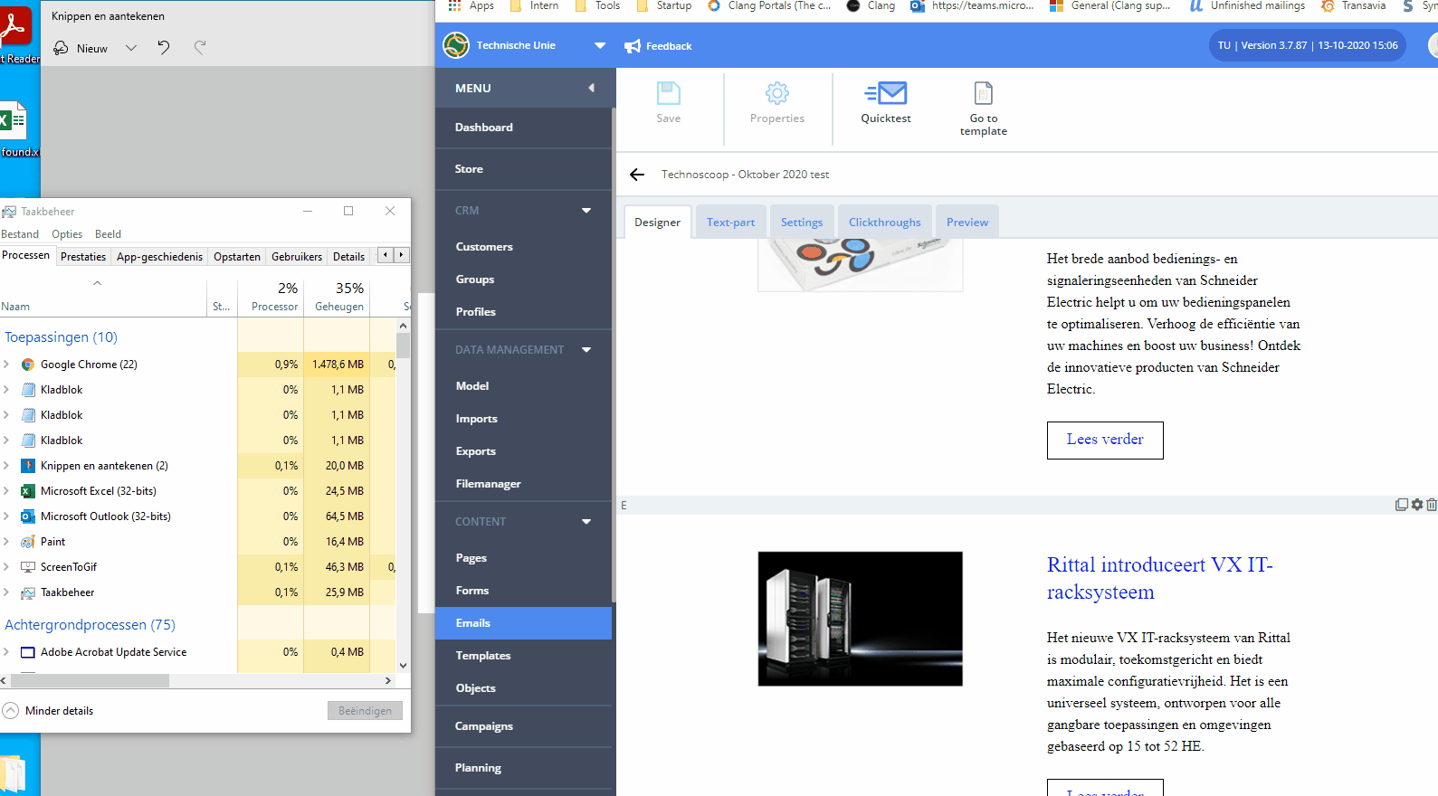Click Microsoft Outlook icon in Taakbeheer list
The image size is (1438, 796).
coord(28,516)
